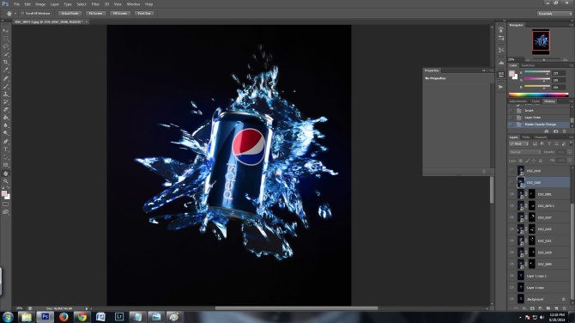
Task: Click the Print Size button
Action: click(144, 13)
